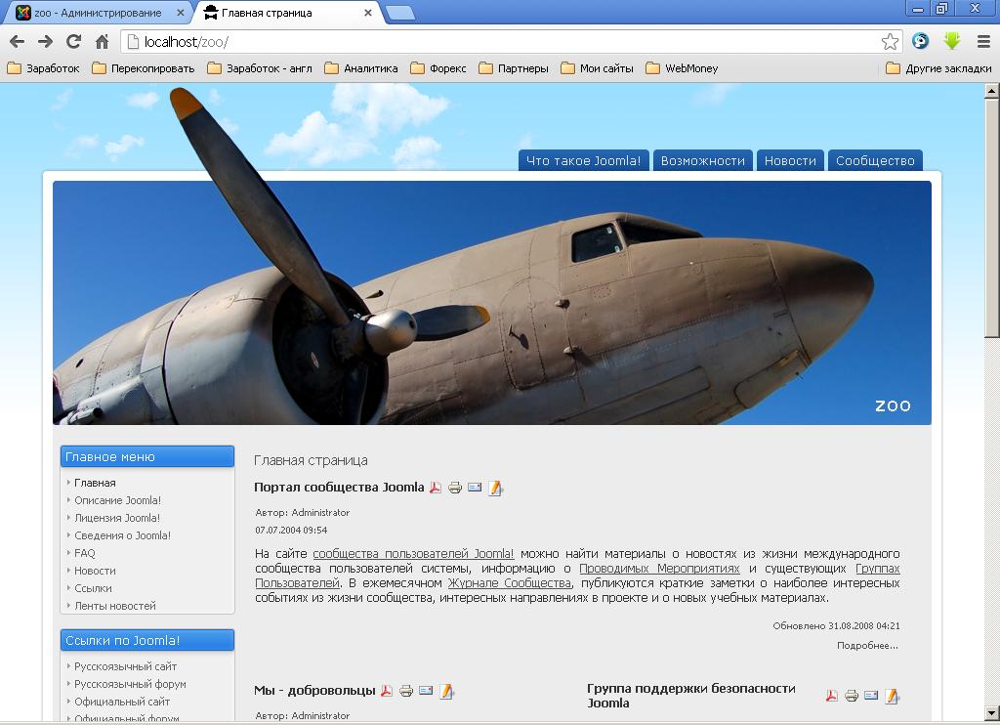
Task: Follow the сообщества пользователей Joomla! link
Action: [x=413, y=554]
